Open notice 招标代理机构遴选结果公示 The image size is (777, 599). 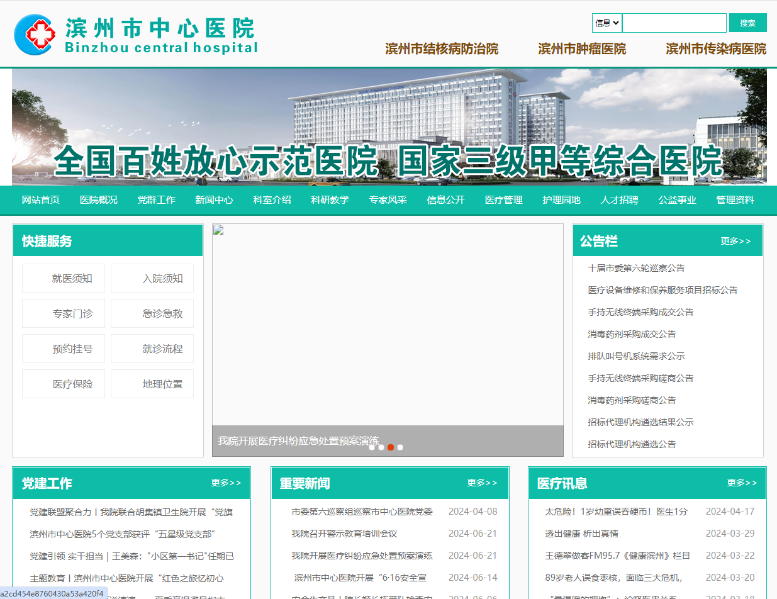(640, 422)
